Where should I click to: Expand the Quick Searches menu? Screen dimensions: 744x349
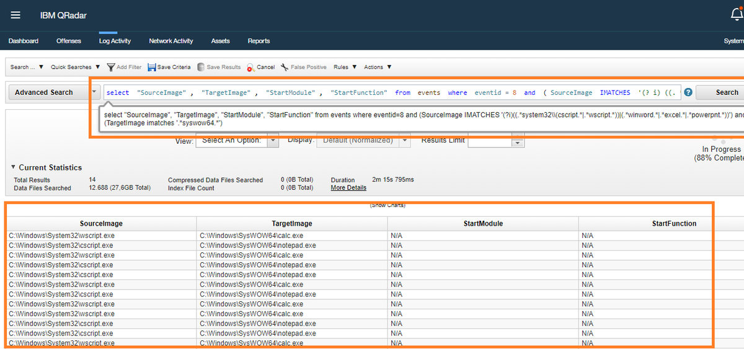(75, 67)
